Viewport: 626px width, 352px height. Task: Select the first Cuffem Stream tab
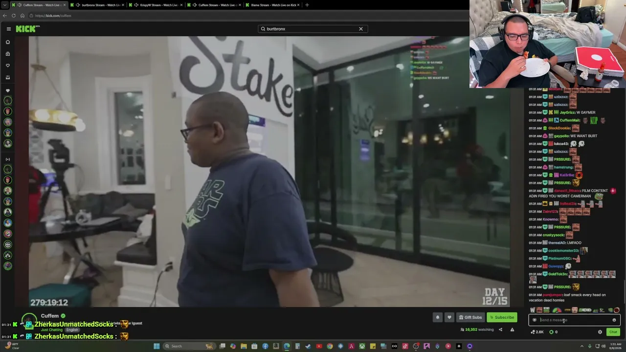[38, 5]
